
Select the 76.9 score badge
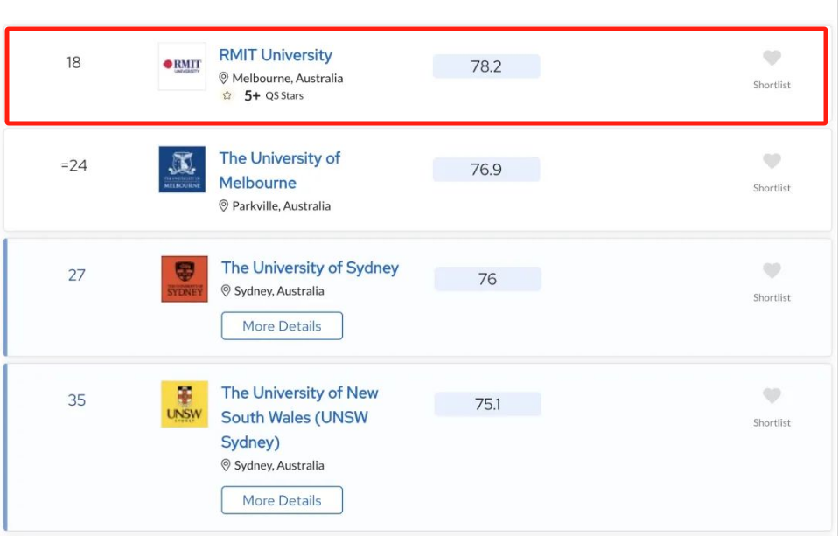coord(486,170)
